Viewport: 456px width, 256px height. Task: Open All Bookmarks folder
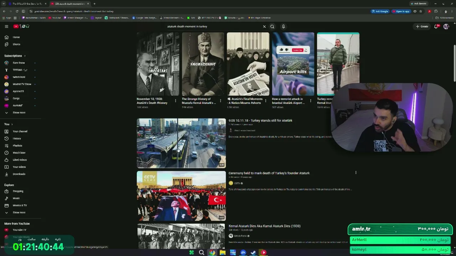(445, 17)
